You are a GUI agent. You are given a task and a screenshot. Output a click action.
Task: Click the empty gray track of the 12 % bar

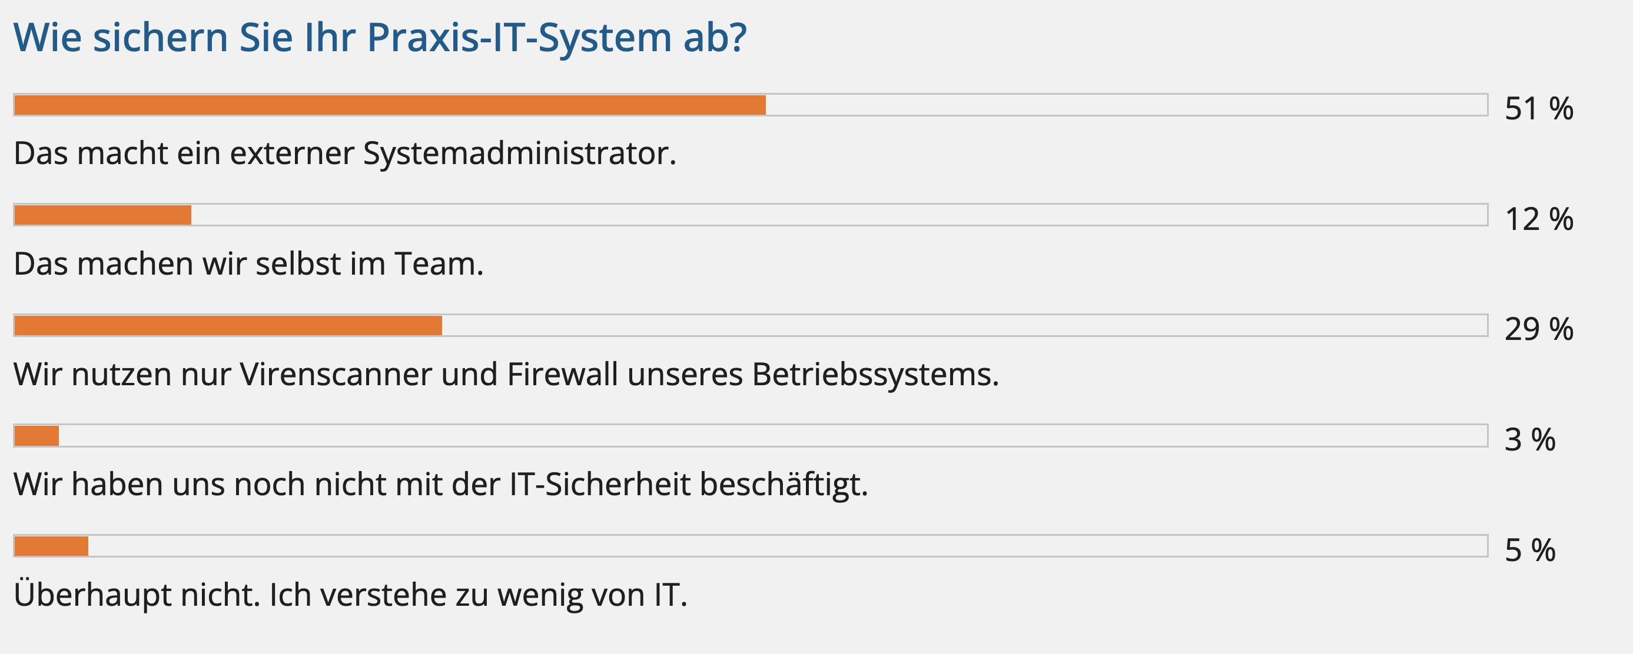point(839,215)
